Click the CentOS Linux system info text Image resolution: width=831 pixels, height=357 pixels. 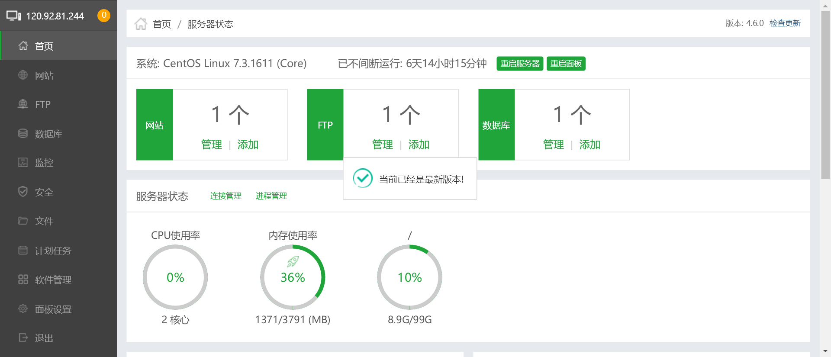221,64
